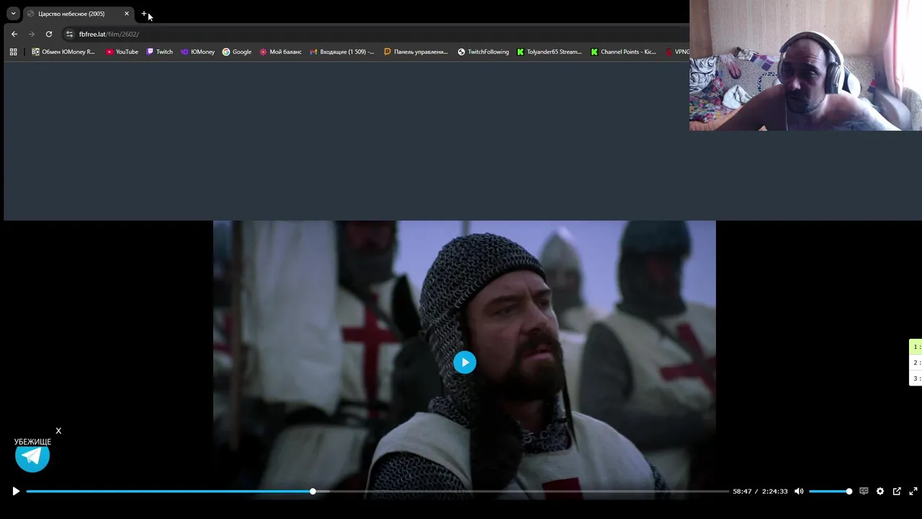Open the Входящие (1 509) Gmail bookmark
The width and height of the screenshot is (922, 519).
point(342,52)
